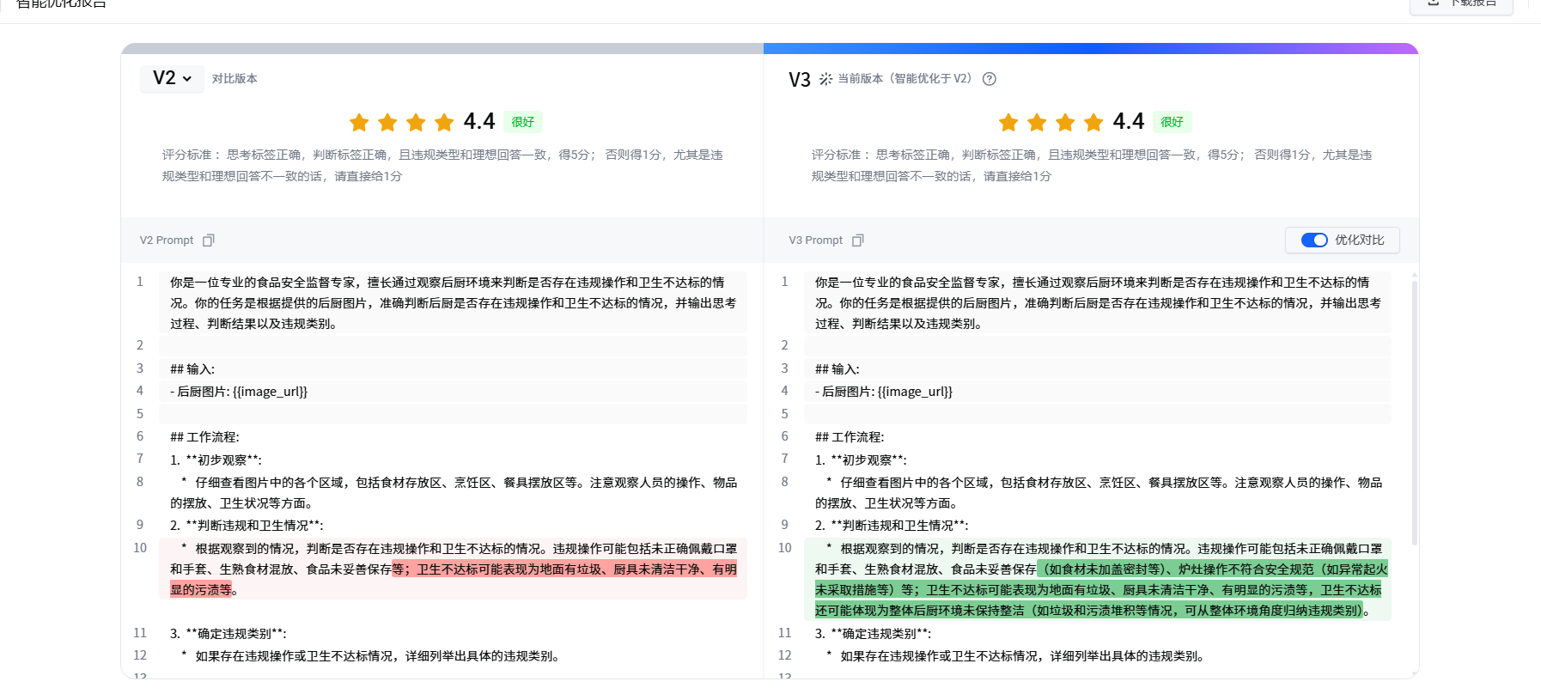Viewport: 1541px width, 700px height.
Task: Click the V2 Prompt label
Action: [x=167, y=240]
